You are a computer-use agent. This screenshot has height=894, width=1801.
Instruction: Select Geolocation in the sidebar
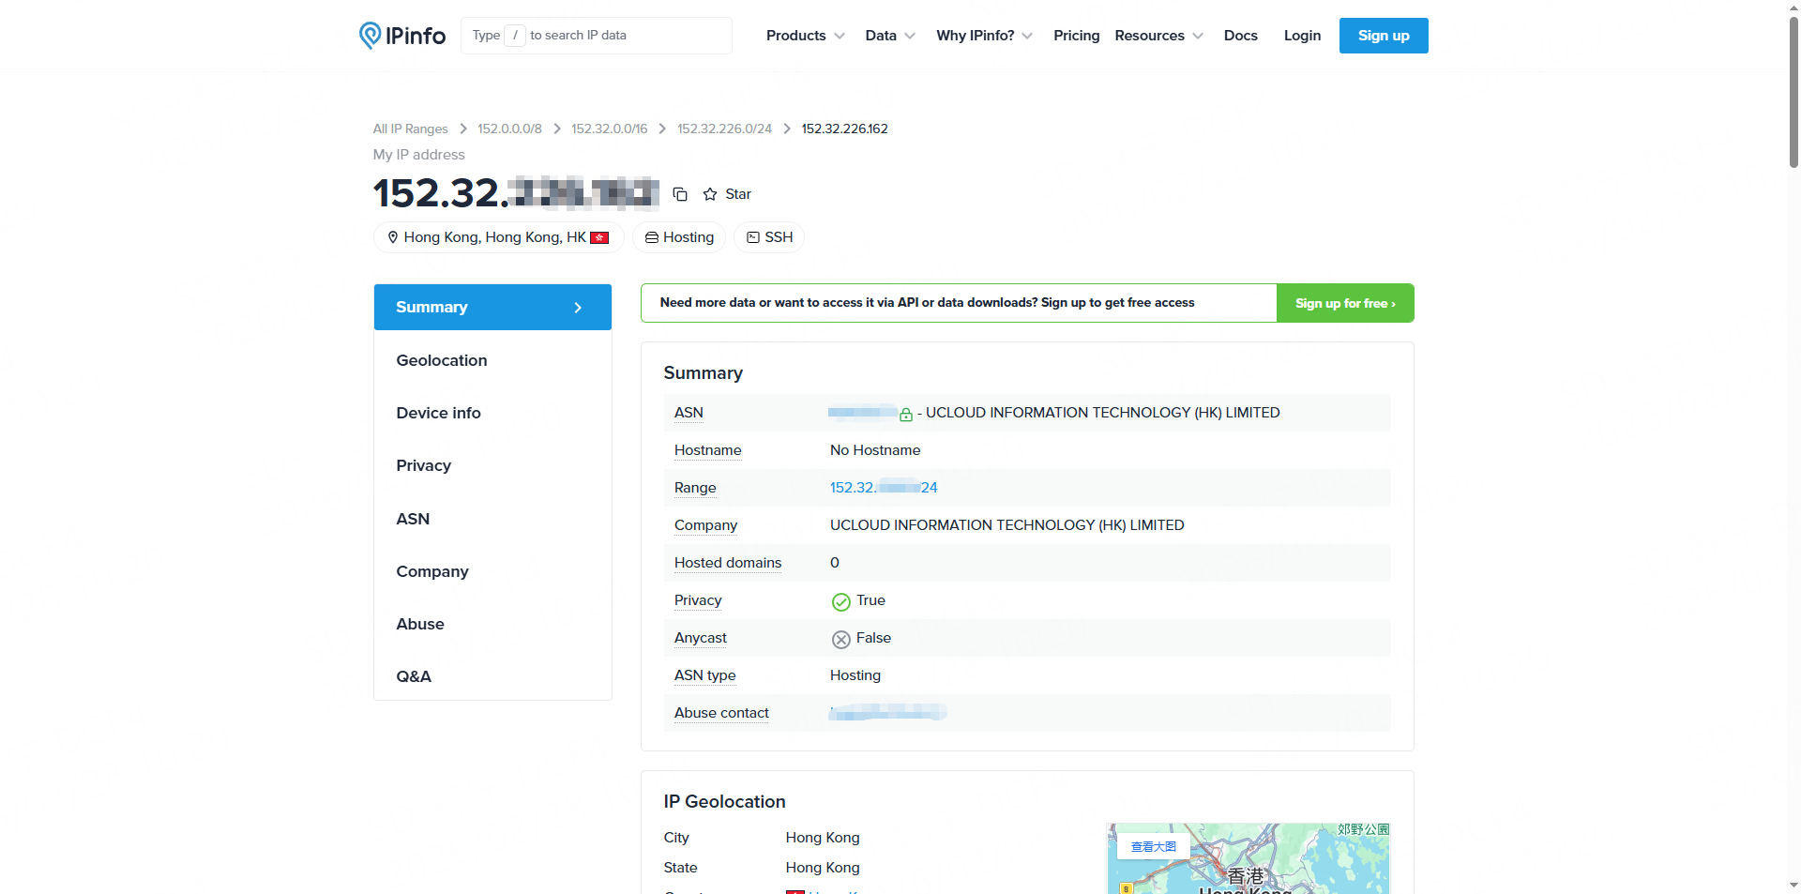442,360
